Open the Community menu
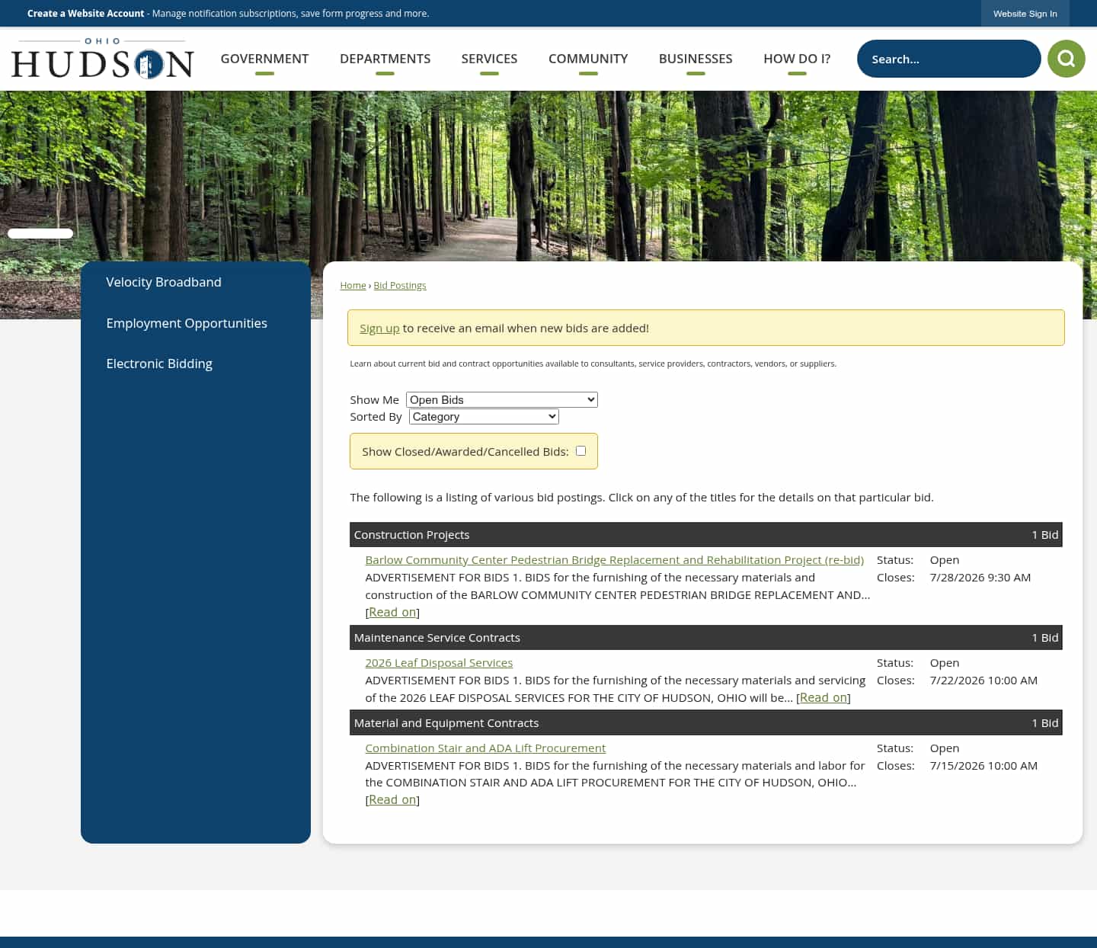This screenshot has height=948, width=1097. [588, 59]
